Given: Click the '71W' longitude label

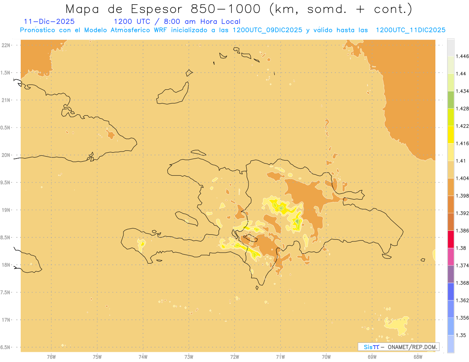Looking at the screenshot, I should (280, 357).
